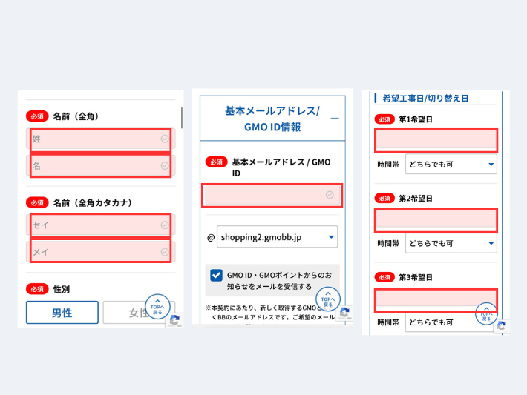Click the 第1希望日 date input field
527x395 pixels.
(x=436, y=140)
